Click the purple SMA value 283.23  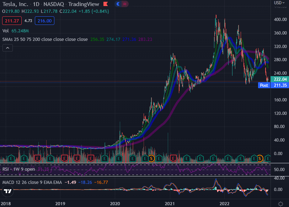pos(145,39)
